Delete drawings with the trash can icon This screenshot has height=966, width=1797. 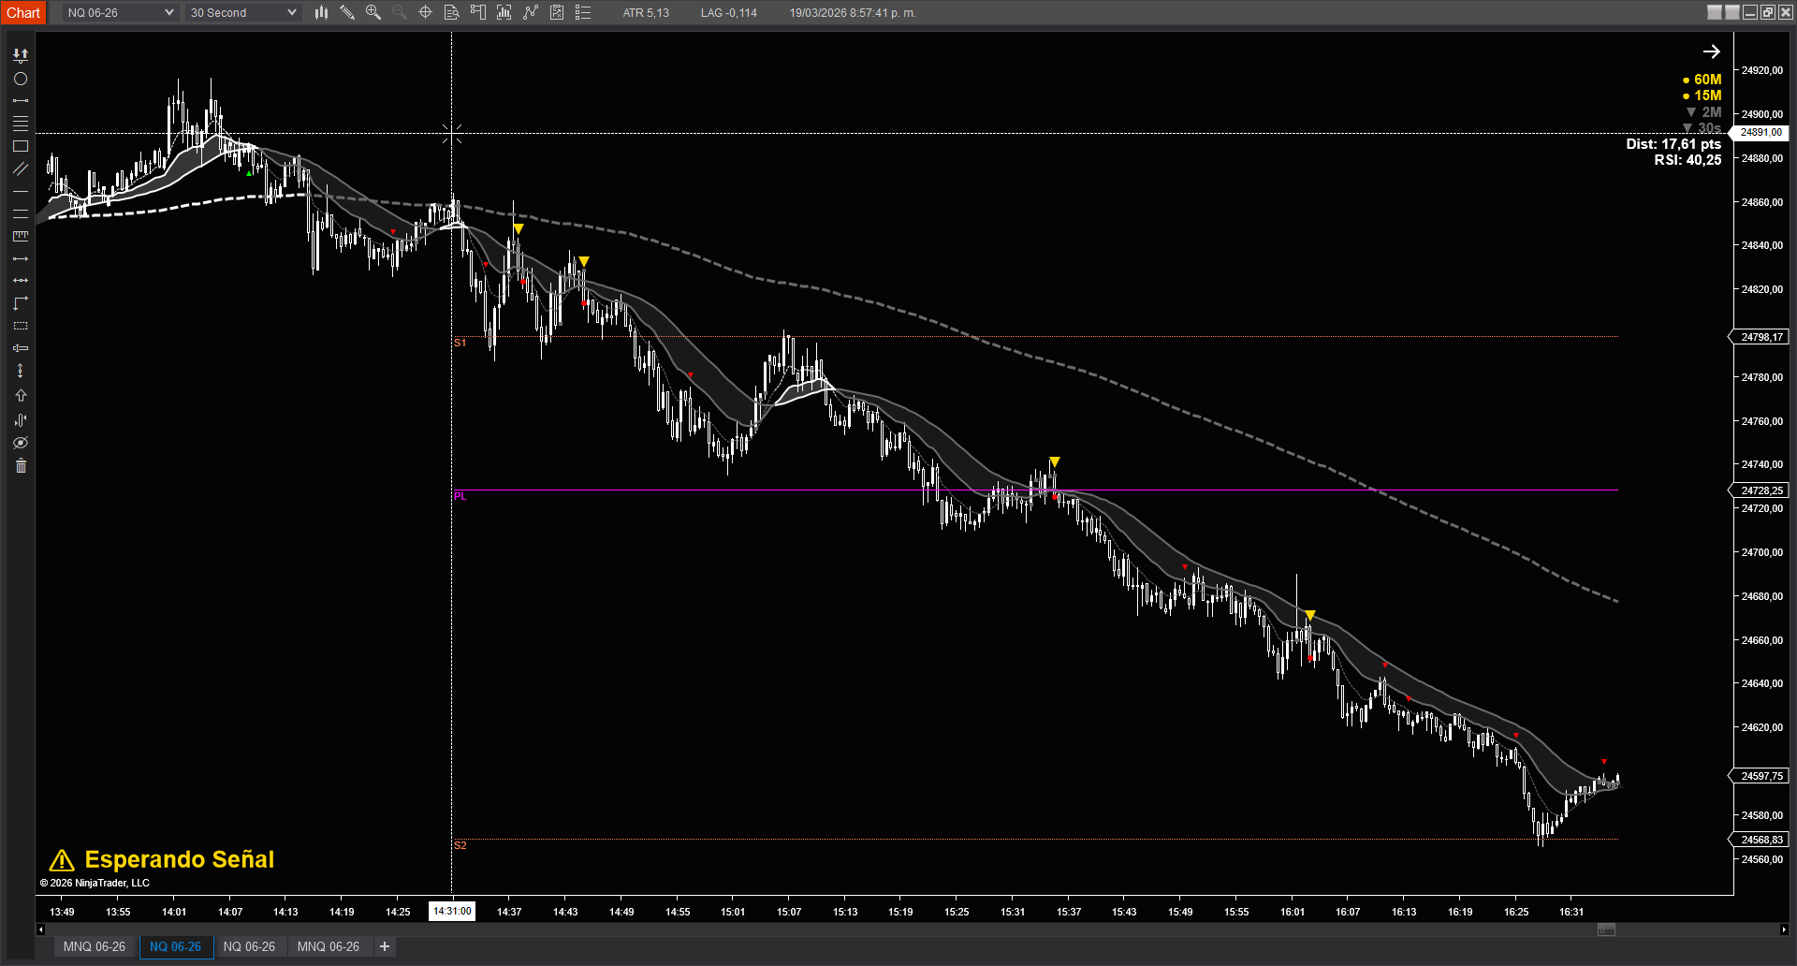pos(21,466)
